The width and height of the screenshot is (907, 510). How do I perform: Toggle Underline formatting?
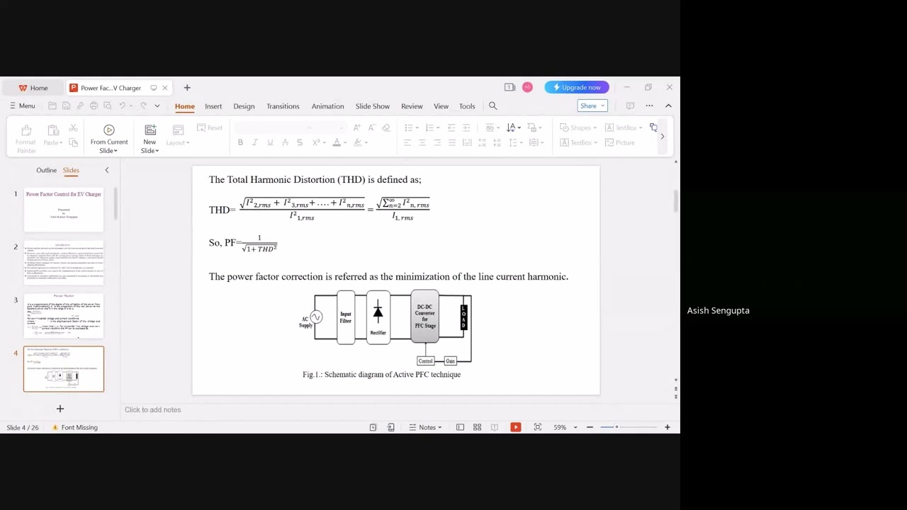tap(270, 142)
